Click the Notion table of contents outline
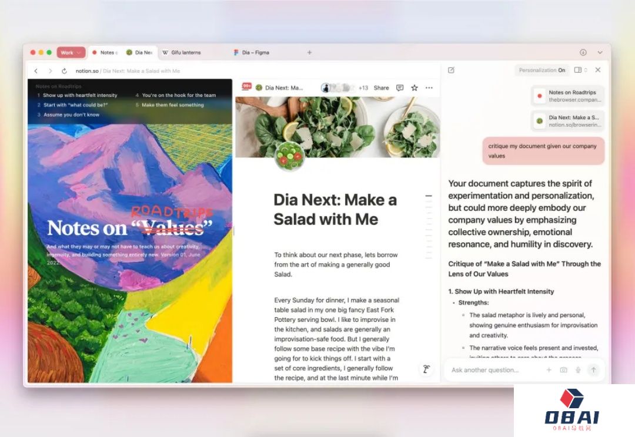This screenshot has width=635, height=437. tap(429, 226)
